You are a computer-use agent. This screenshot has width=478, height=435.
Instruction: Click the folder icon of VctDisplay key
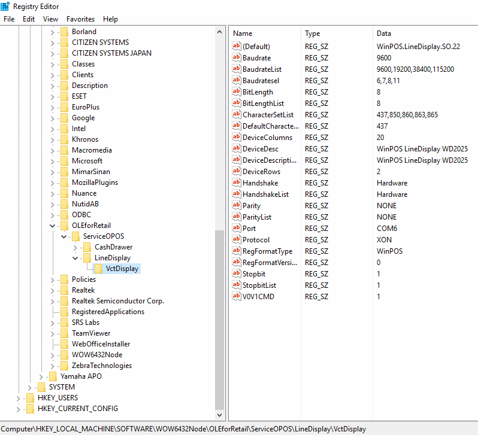coord(99,269)
